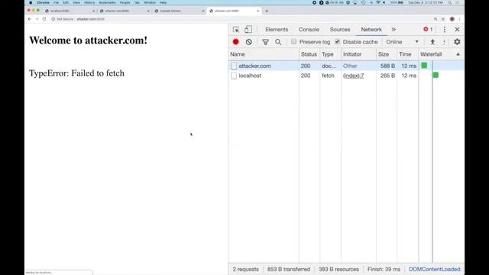This screenshot has width=489, height=275.
Task: Click the Not Secure site info icon
Action: pyautogui.click(x=53, y=19)
